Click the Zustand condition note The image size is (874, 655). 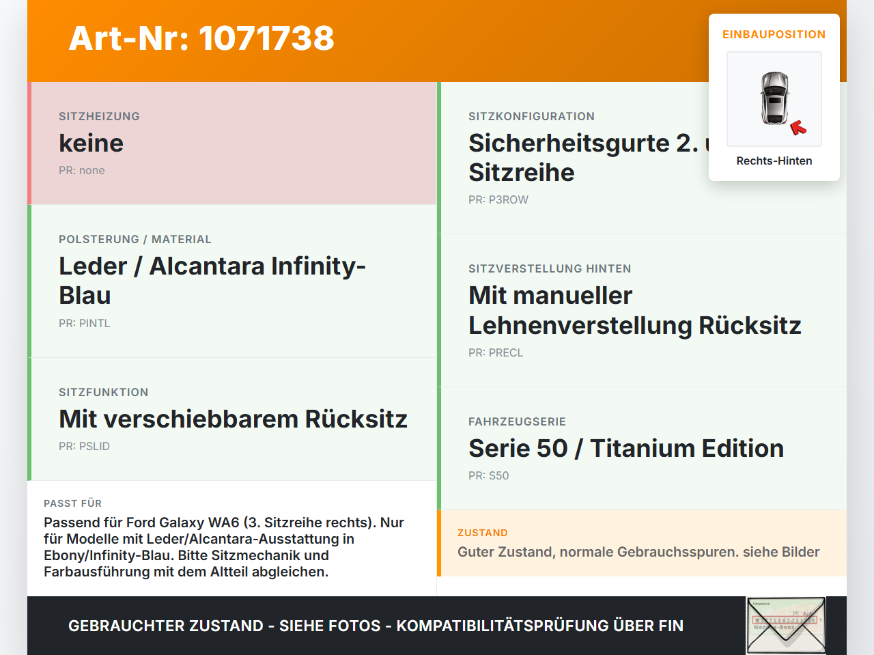coord(642,543)
